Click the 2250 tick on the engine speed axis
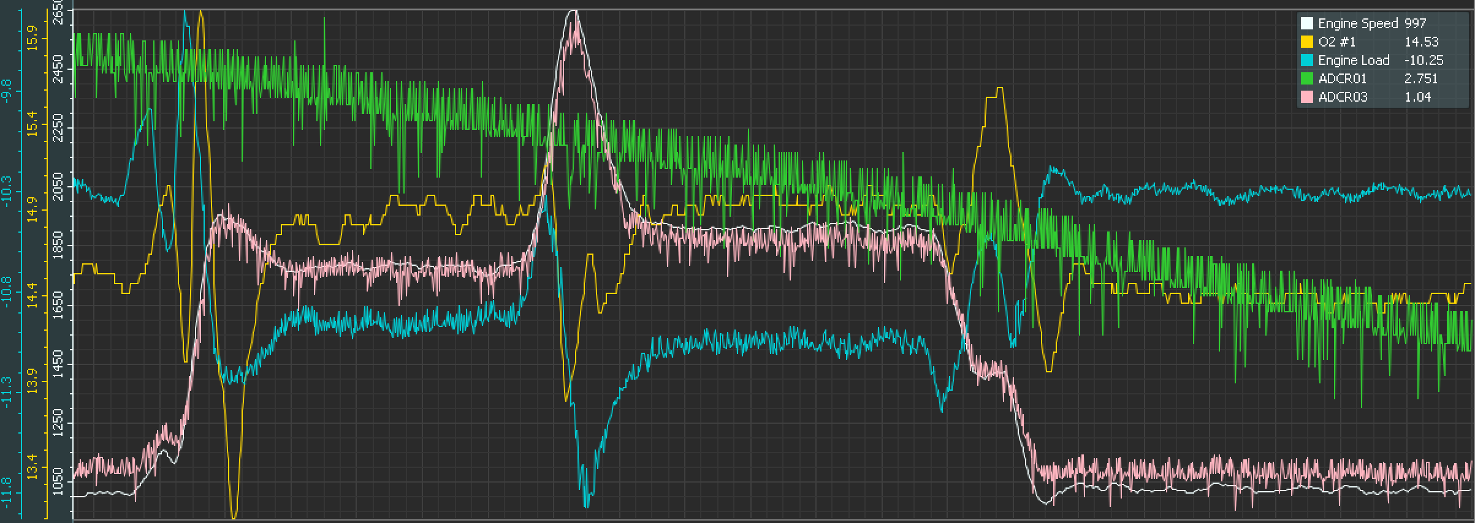This screenshot has height=523, width=1475. coord(58,128)
